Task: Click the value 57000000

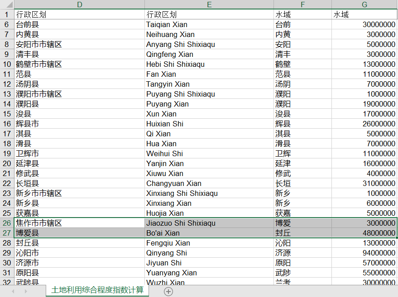Action: [x=364, y=263]
